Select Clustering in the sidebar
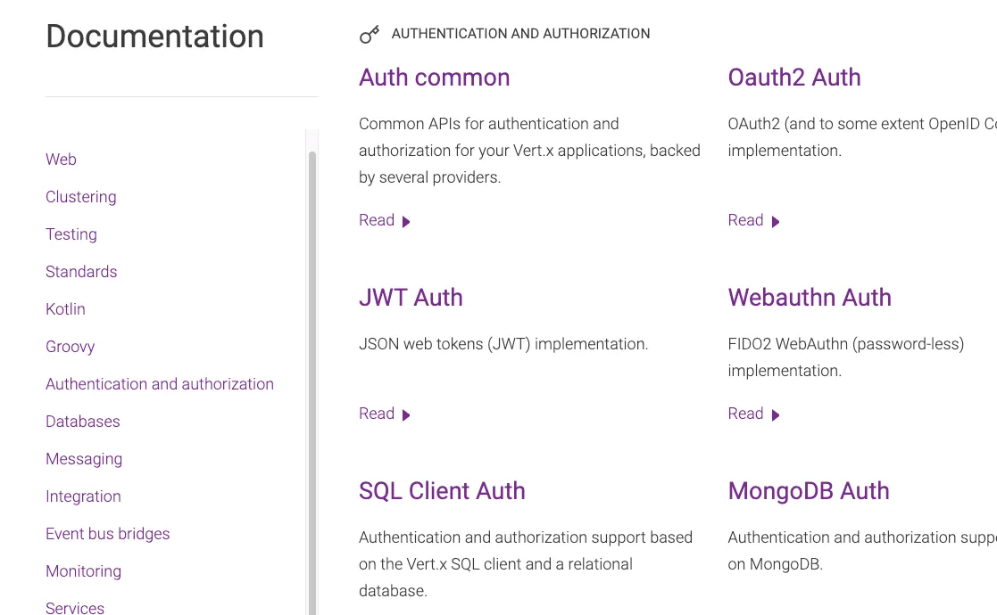This screenshot has width=997, height=615. tap(80, 197)
